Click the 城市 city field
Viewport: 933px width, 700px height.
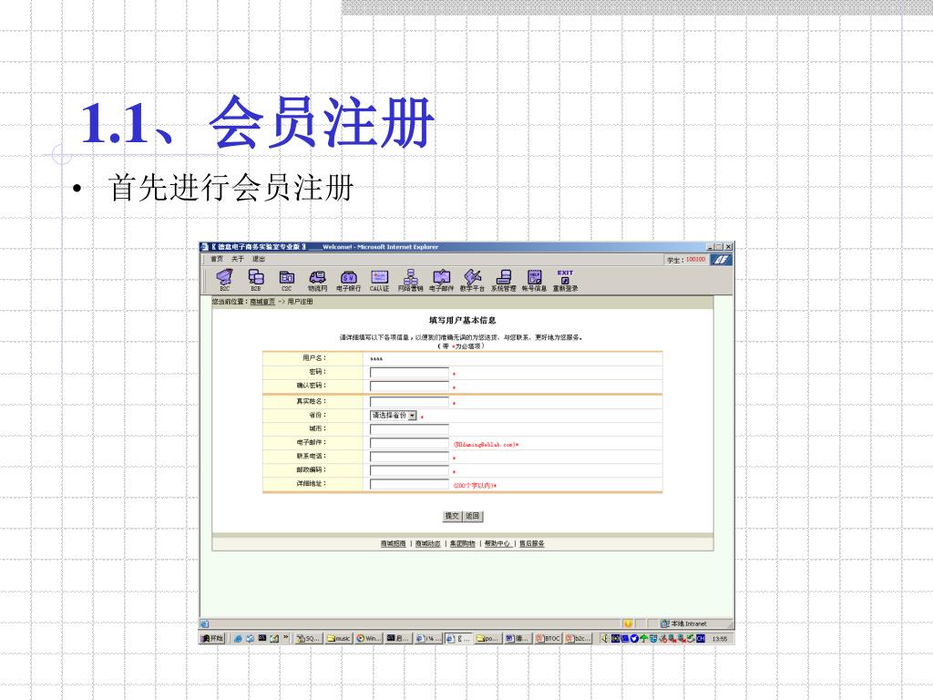(409, 429)
